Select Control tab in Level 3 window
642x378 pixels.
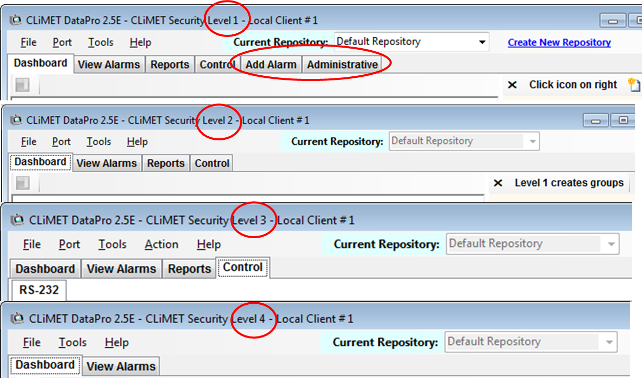coord(243,267)
